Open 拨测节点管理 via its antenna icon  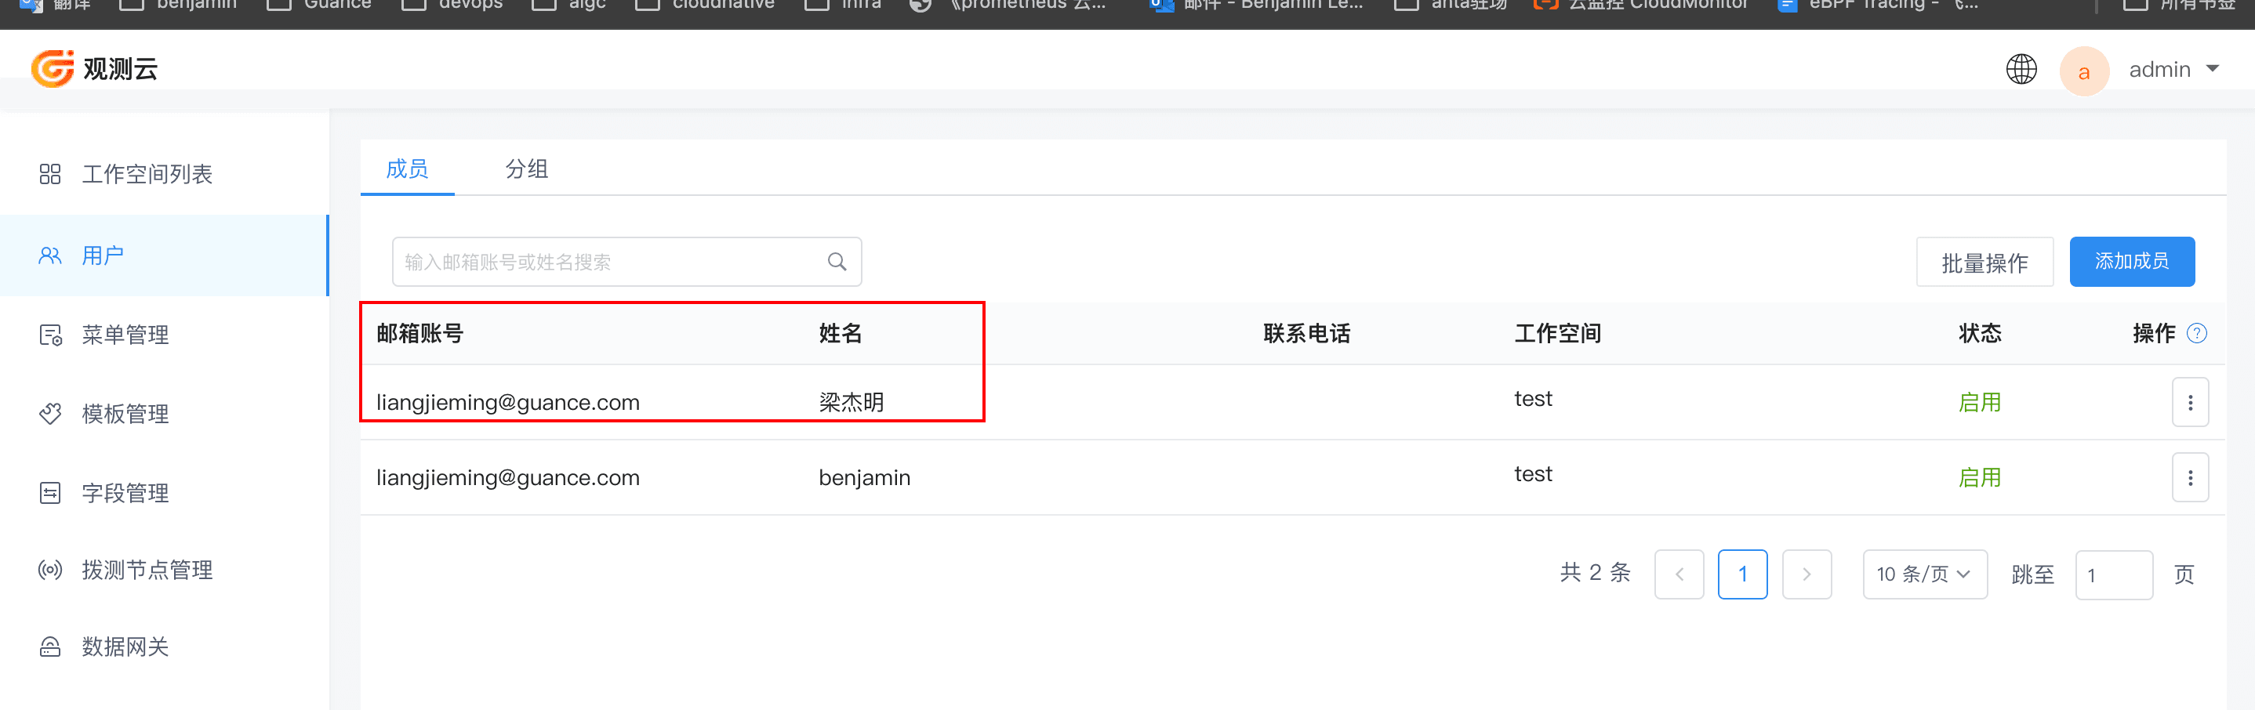click(x=50, y=569)
